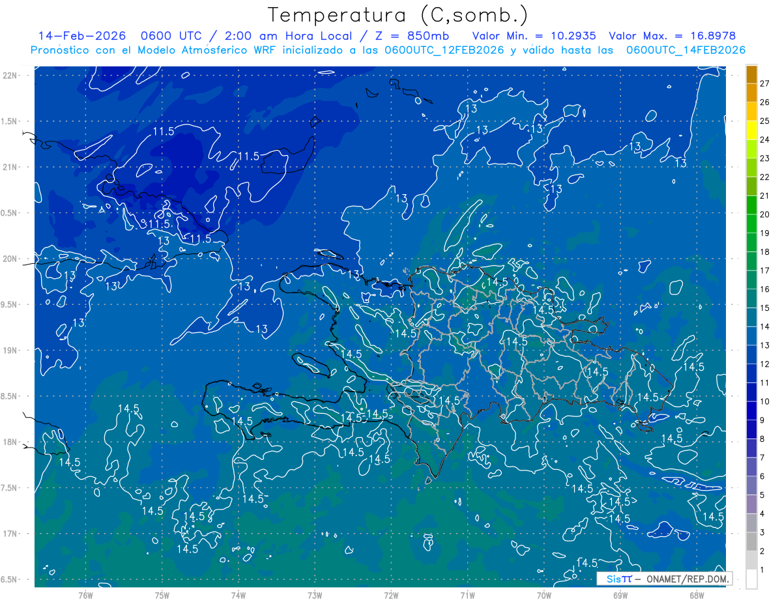
Task: Click the valid-until stamp '0600UTC_14FEB2026'
Action: pos(686,50)
